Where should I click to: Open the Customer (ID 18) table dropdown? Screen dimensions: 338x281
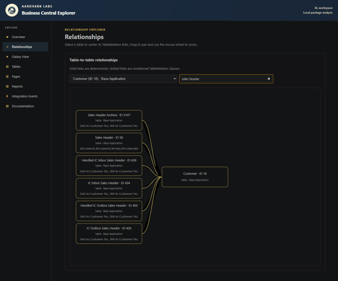coord(123,79)
